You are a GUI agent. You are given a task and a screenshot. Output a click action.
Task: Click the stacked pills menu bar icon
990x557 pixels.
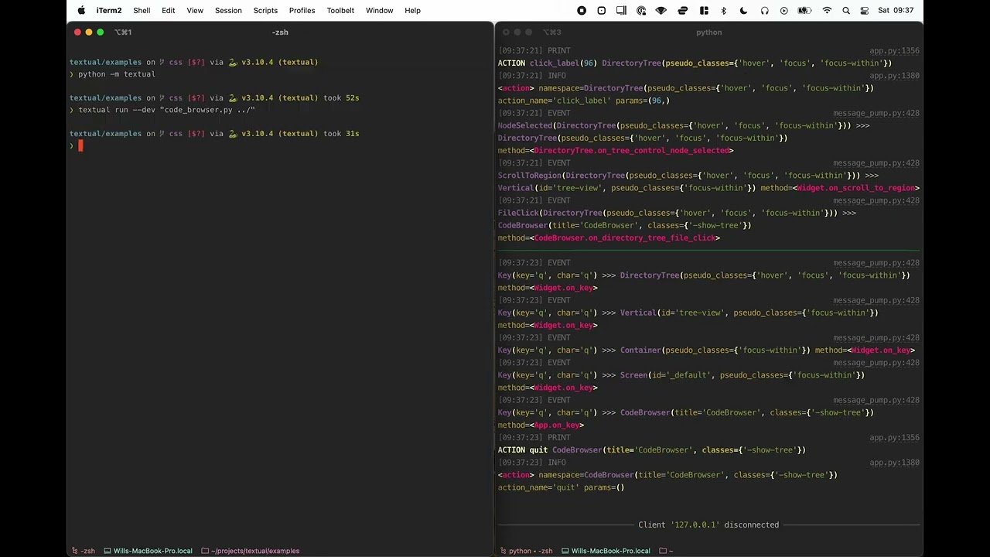683,10
